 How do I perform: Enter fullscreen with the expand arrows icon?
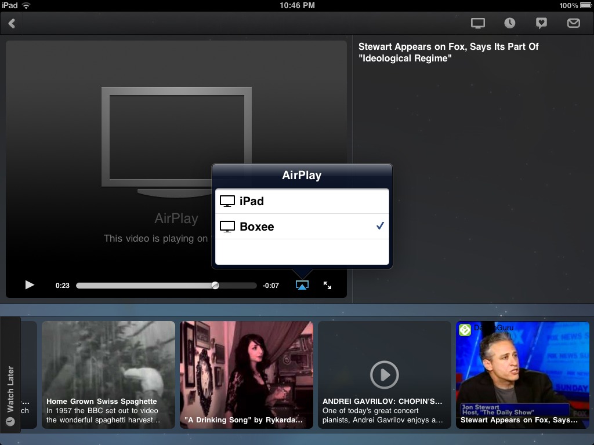(327, 285)
